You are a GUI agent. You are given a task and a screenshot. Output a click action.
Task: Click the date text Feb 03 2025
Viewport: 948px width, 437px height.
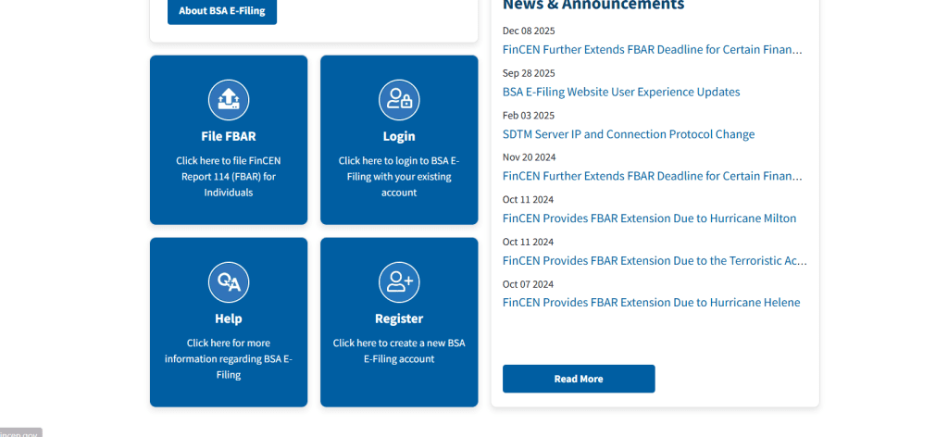pos(529,116)
